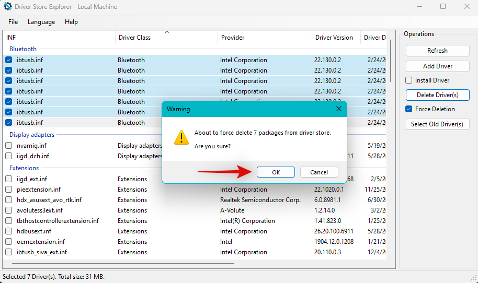Sort by Driver Version column header

point(336,38)
